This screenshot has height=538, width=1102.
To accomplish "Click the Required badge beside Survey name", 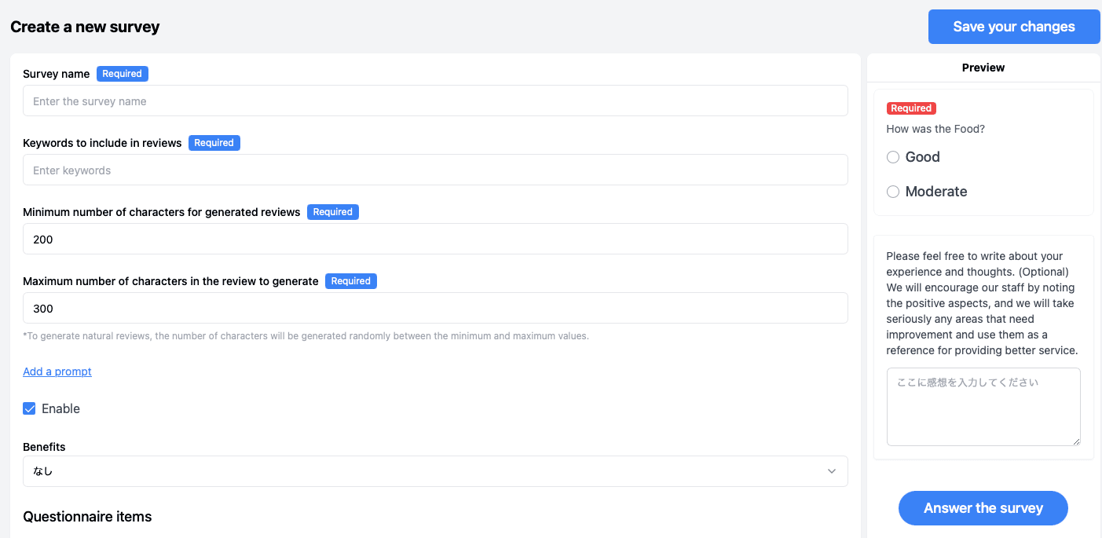I will pyautogui.click(x=122, y=73).
